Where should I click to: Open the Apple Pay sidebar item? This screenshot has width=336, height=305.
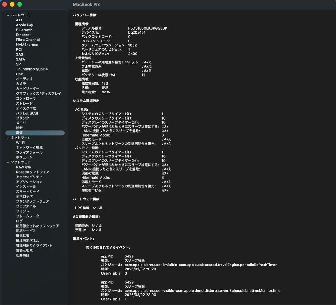[x=25, y=25]
